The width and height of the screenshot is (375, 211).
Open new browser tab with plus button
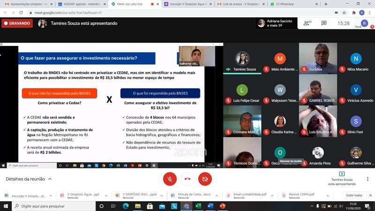click(326, 4)
